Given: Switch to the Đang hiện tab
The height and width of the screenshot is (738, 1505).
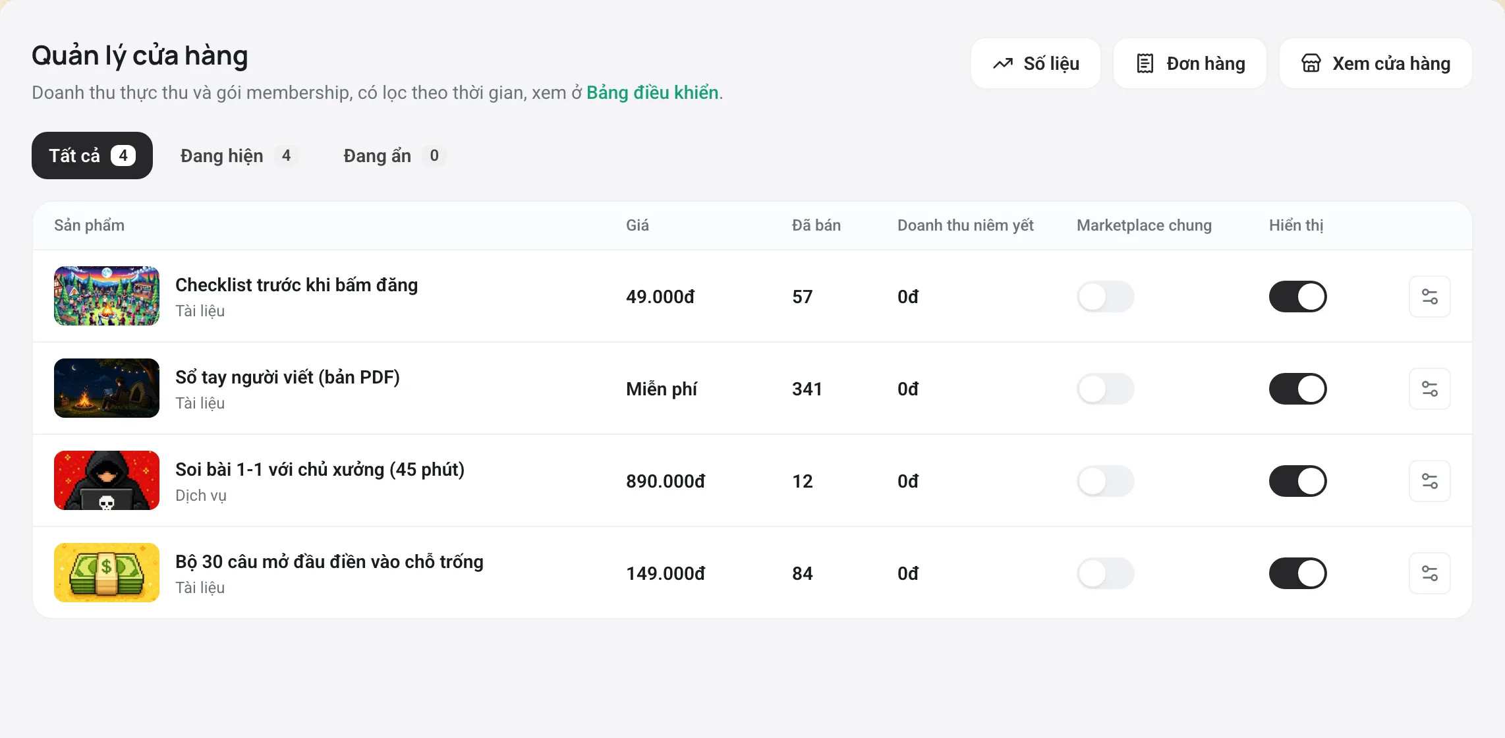Looking at the screenshot, I should click(x=239, y=156).
